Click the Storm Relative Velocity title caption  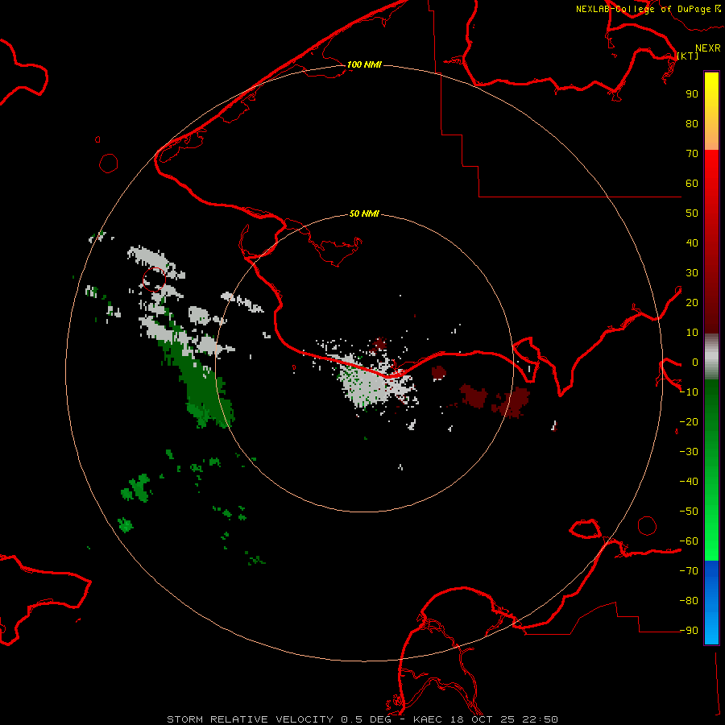click(362, 719)
